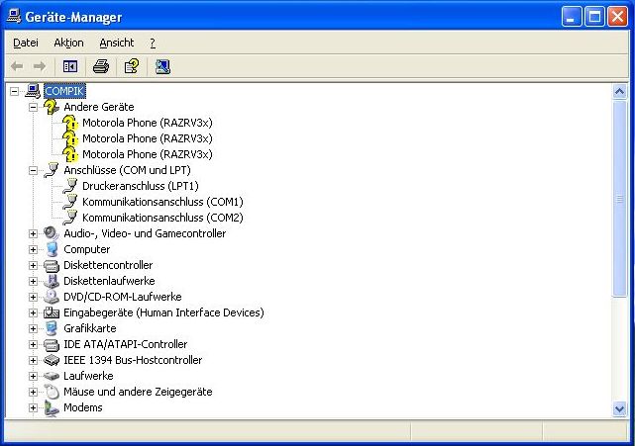Expand Audio-, Video- und Gamecontroller
635x446 pixels.
34,233
